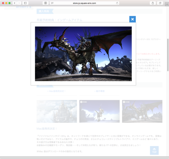Open the castle-in-clouds zoom thumbnail
This screenshot has height=159, width=169.
pyautogui.click(x=57, y=111)
